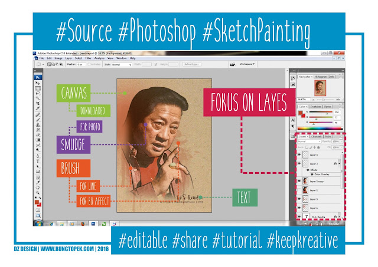Click Add to selection mode button
Screen dimensions: 378x267
(53, 64)
